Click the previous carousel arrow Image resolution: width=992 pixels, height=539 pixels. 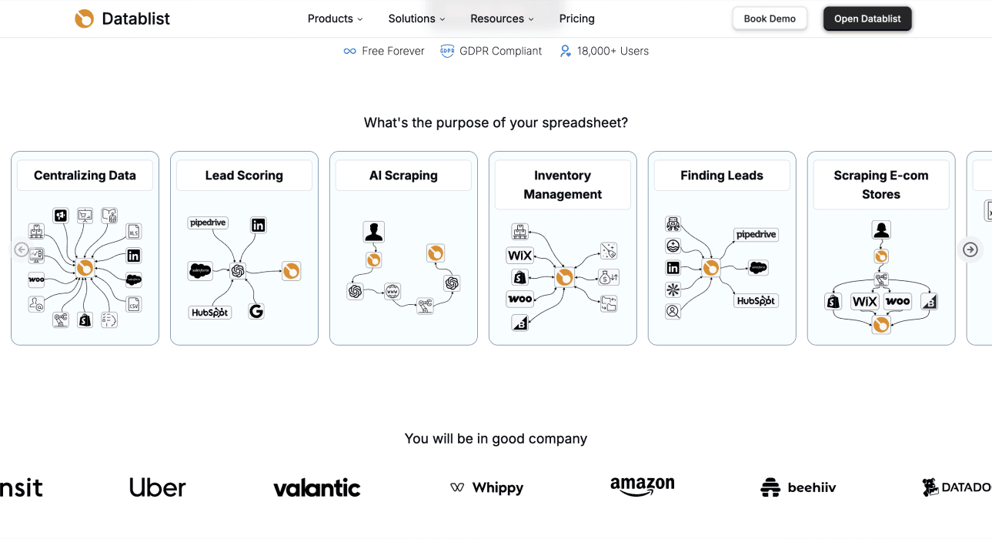click(x=22, y=249)
